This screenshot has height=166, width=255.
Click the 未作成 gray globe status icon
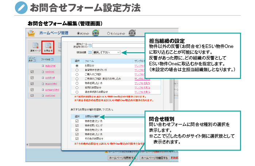click(x=132, y=33)
